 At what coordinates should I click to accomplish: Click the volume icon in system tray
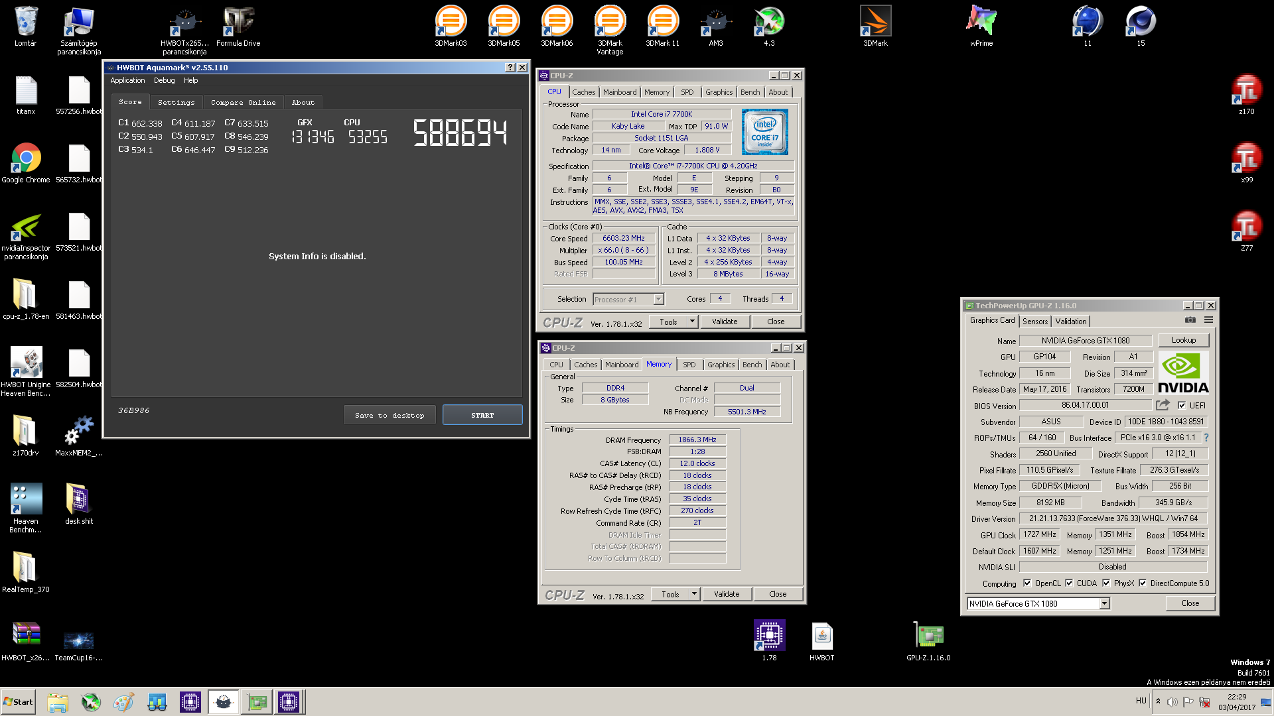pyautogui.click(x=1172, y=702)
